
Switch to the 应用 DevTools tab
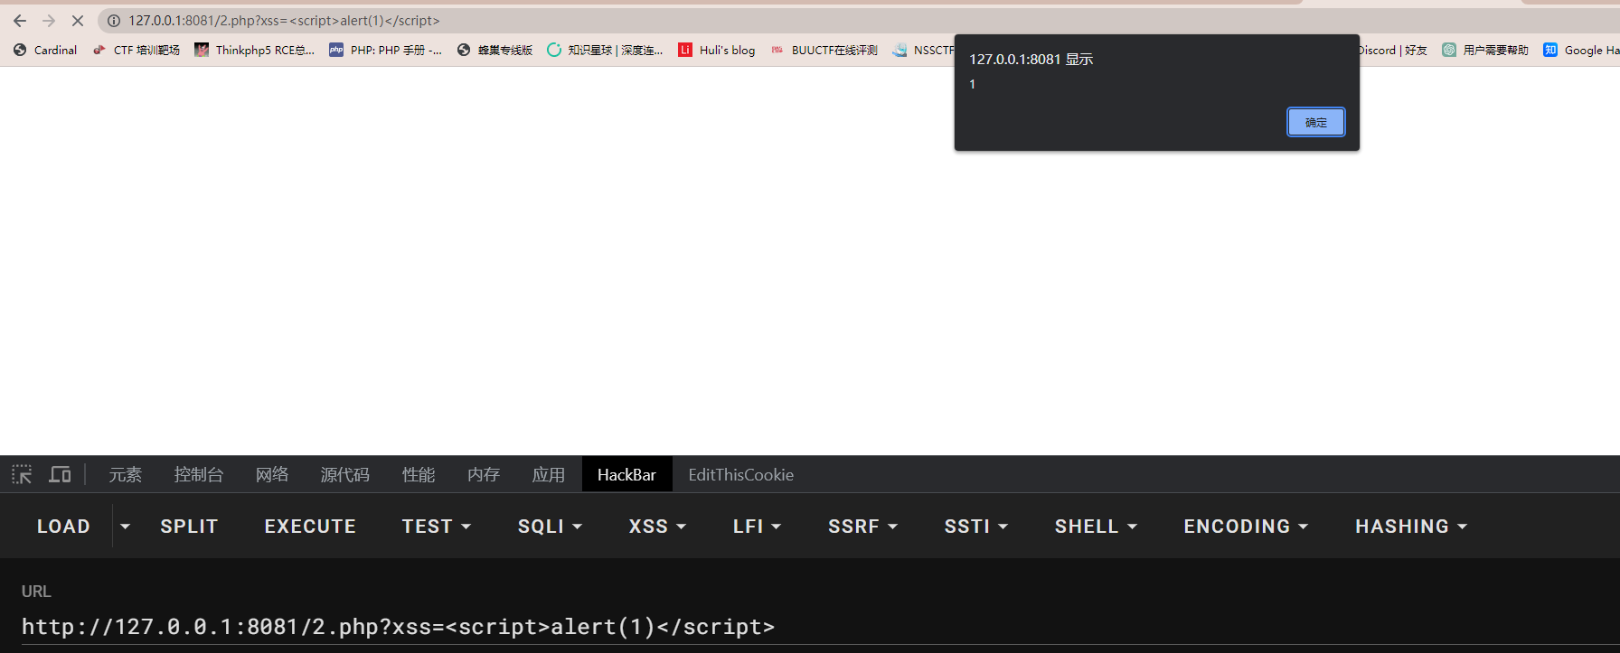549,474
